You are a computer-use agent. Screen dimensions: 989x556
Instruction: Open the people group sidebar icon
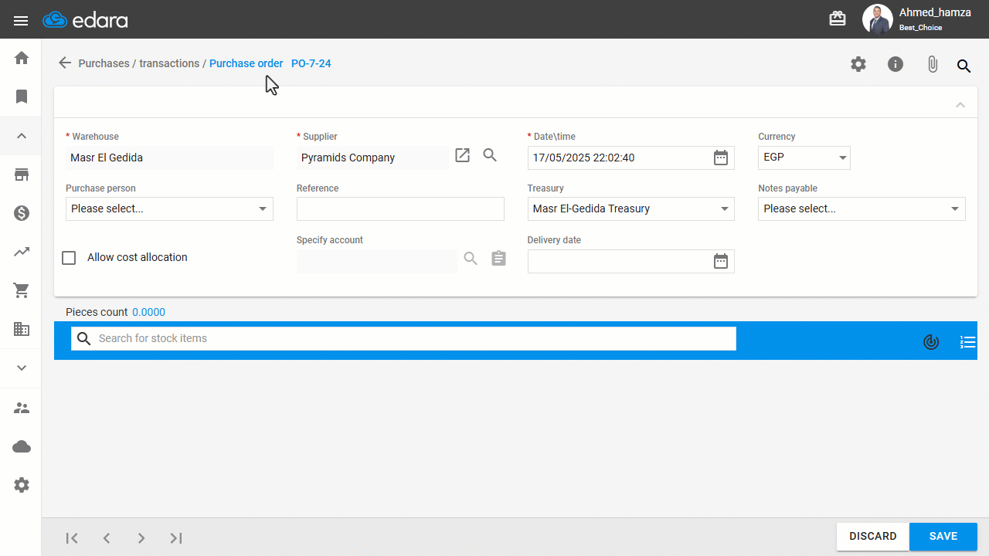click(22, 408)
